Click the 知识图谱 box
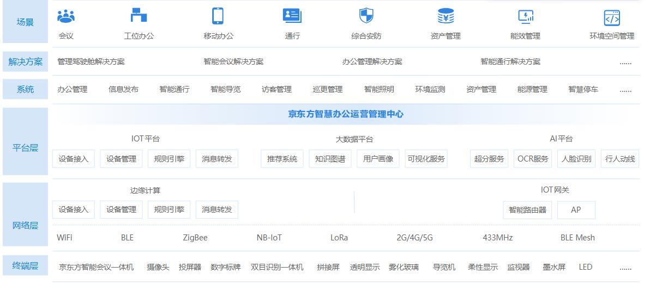656x291 pixels. click(x=330, y=159)
